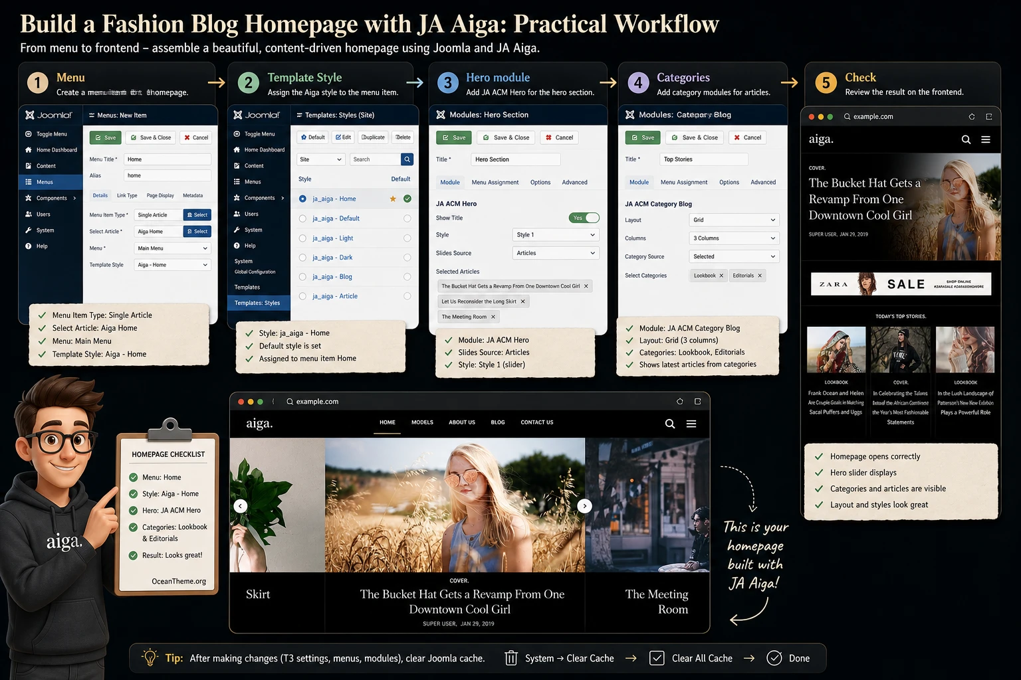The width and height of the screenshot is (1021, 680).
Task: Switch to Link Type tab in Menus: New Item
Action: point(127,195)
